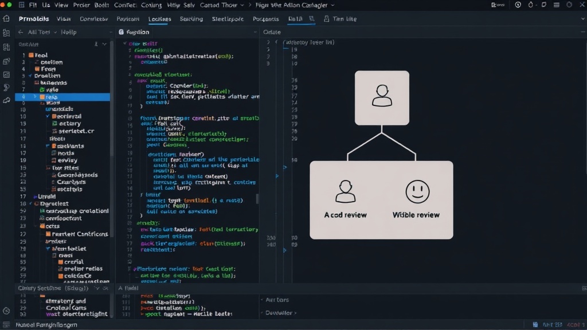
Task: Open the fifth activity bar panel icon
Action: 6,74
